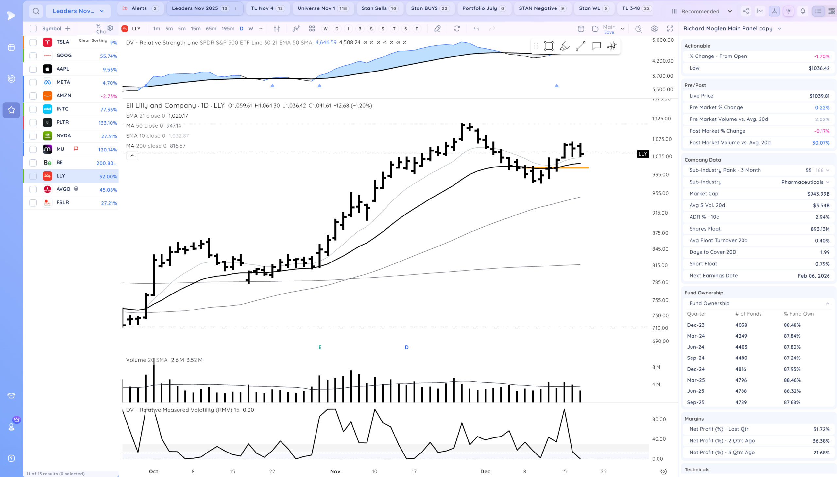Image resolution: width=837 pixels, height=477 pixels.
Task: Click Clear Sorting in watchlist
Action: 93,40
